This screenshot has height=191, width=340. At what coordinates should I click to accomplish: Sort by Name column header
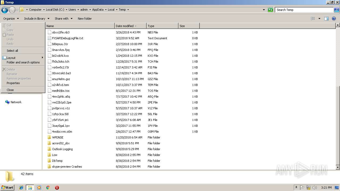tap(80, 26)
